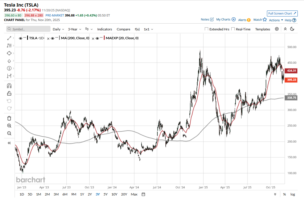Click the TSLA black color bar
The image size is (304, 200).
(x=28, y=38)
